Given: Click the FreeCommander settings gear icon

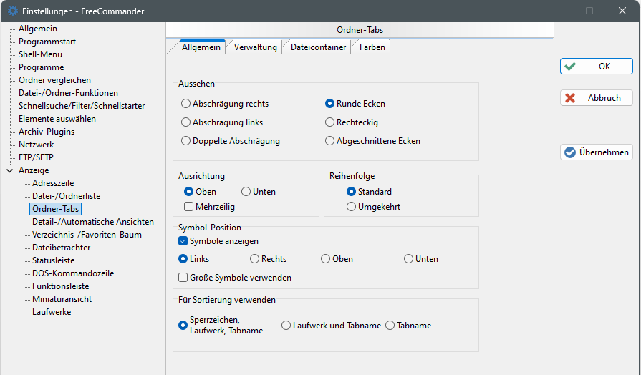Looking at the screenshot, I should pyautogui.click(x=12, y=11).
